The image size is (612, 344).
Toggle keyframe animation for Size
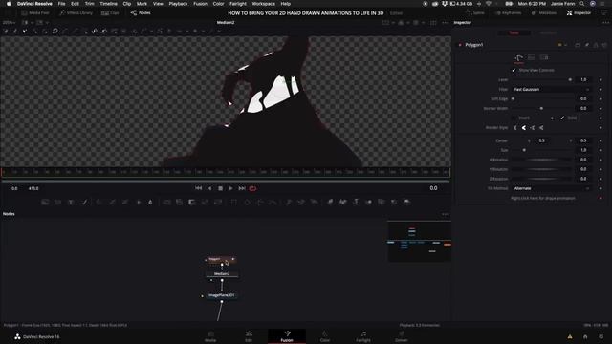click(x=601, y=150)
